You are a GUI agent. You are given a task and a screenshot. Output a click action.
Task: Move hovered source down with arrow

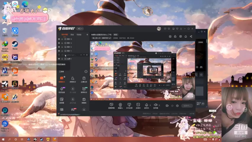coord(84,55)
